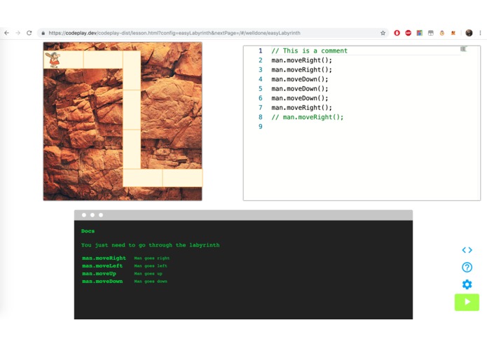Click the commented '// man.moveRight();' on line 8
Viewport: 487px width, 346px height.
(x=308, y=117)
